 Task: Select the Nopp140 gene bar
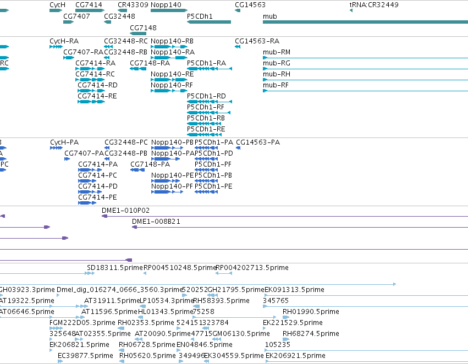coord(169,11)
